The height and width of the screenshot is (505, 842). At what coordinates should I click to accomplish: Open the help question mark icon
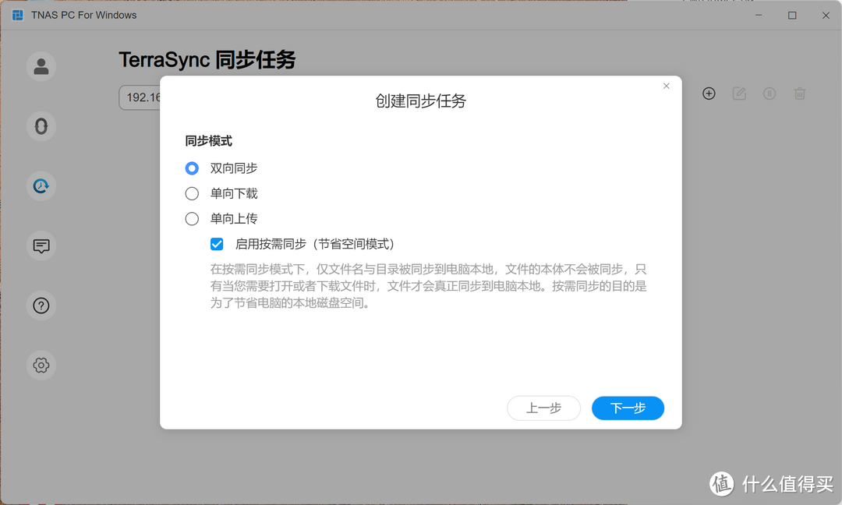(41, 305)
